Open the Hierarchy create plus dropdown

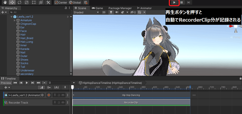4,12
